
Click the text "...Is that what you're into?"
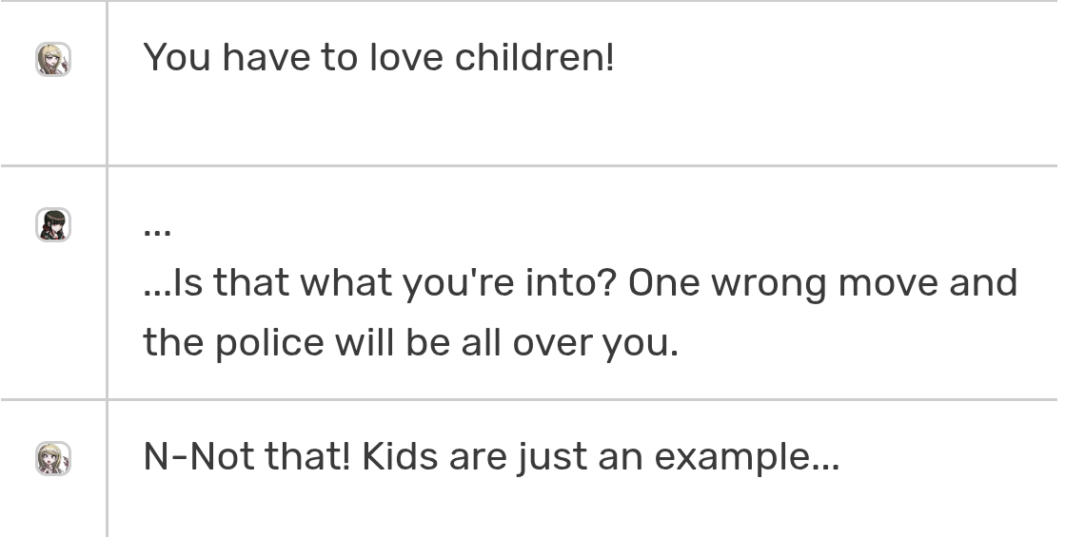380,283
